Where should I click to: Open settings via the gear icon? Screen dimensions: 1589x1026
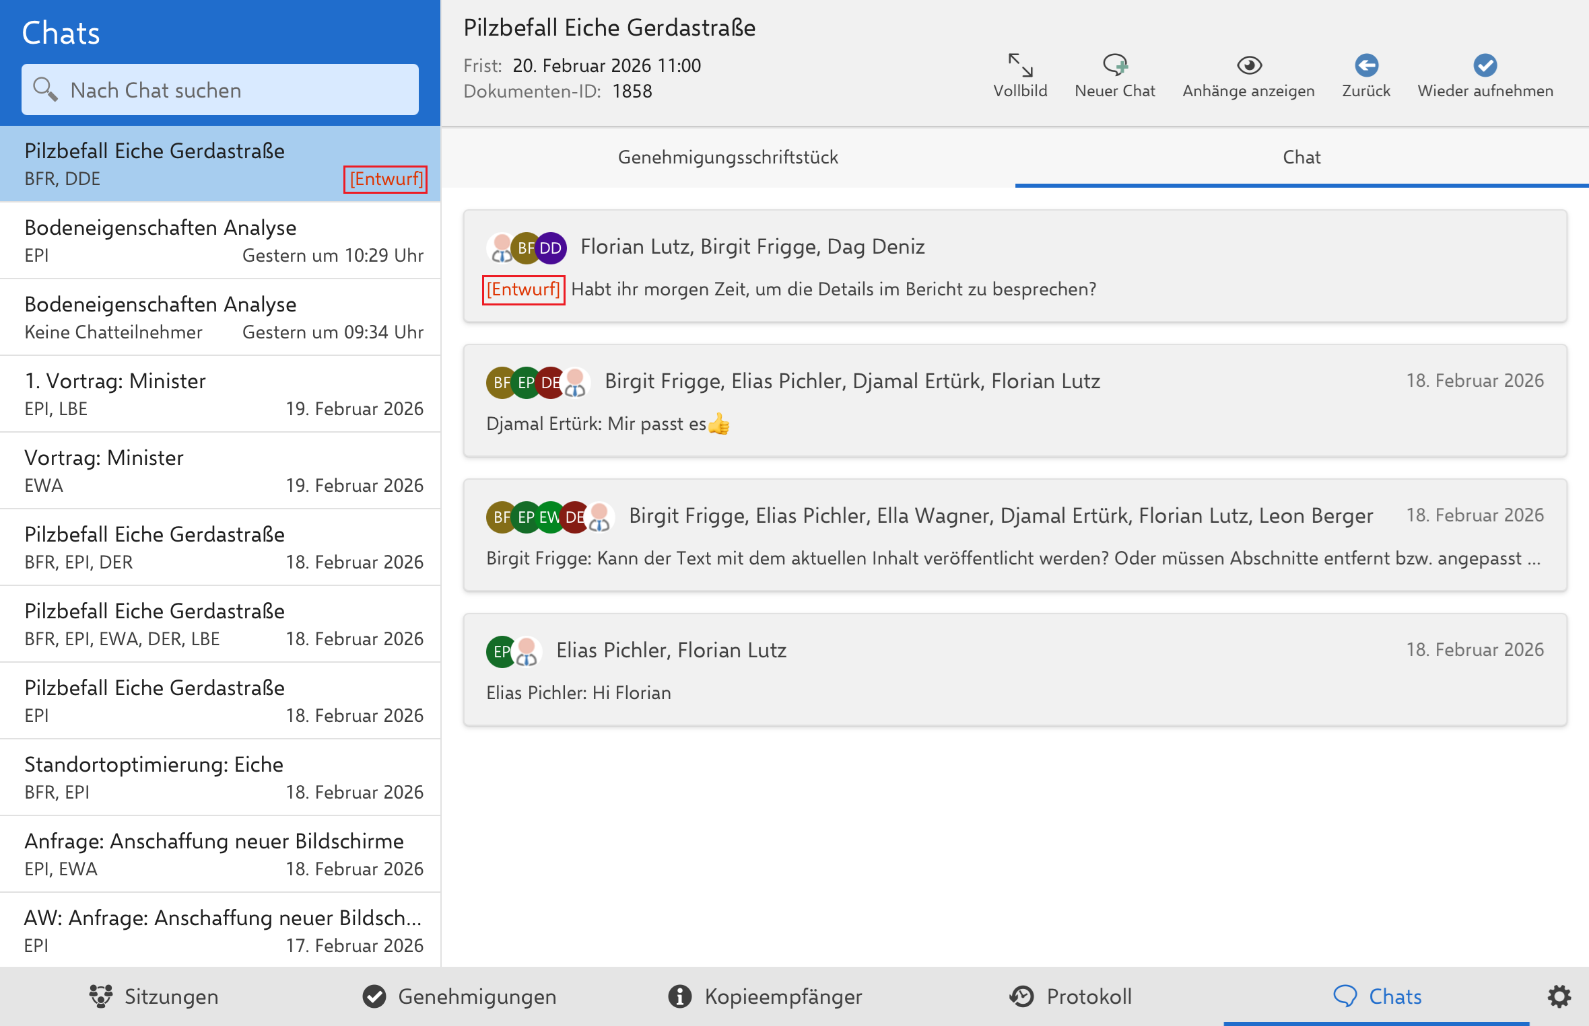point(1559,996)
